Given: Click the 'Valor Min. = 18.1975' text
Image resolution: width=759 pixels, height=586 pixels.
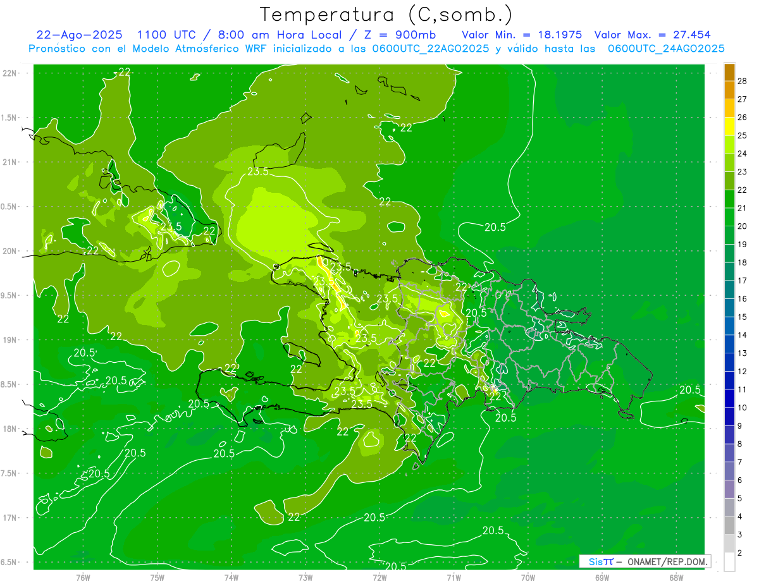Looking at the screenshot, I should click(522, 35).
